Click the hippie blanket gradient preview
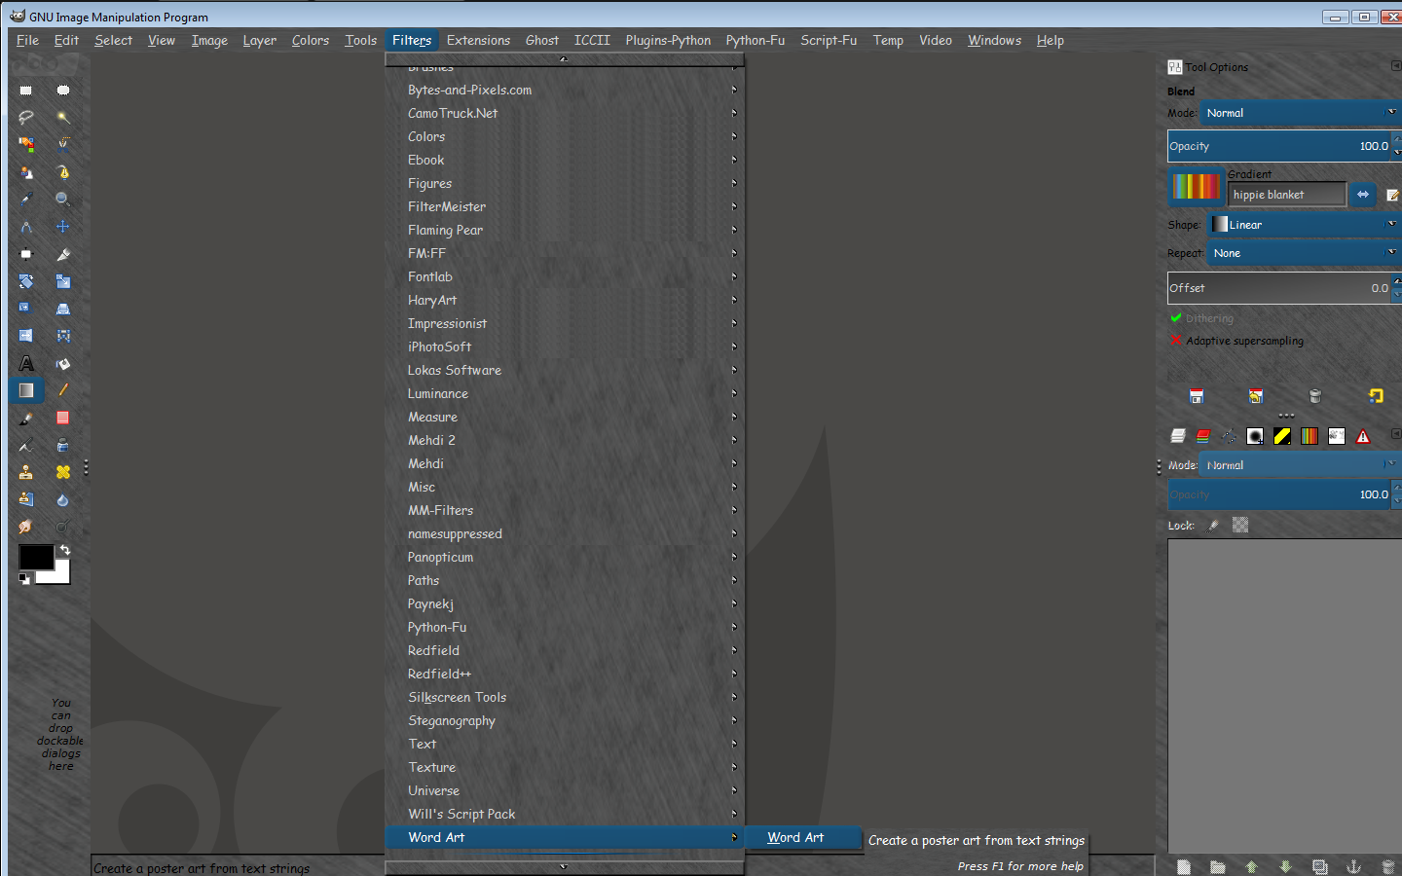This screenshot has width=1402, height=876. (1196, 186)
